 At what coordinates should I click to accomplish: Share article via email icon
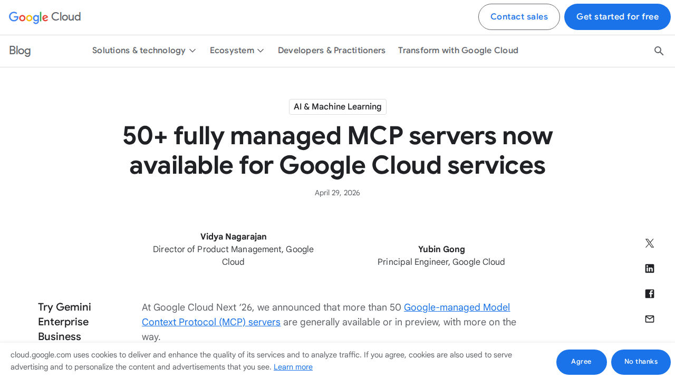[x=650, y=319]
